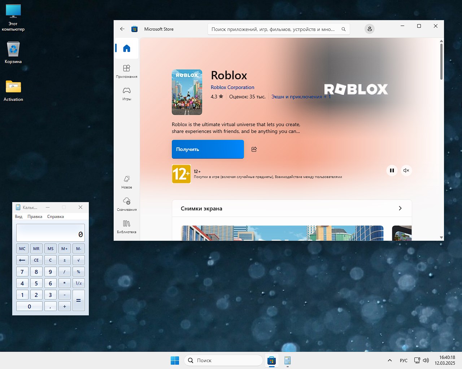Image resolution: width=462 pixels, height=369 pixels.
Task: Switch input language РУС in tray
Action: point(404,360)
